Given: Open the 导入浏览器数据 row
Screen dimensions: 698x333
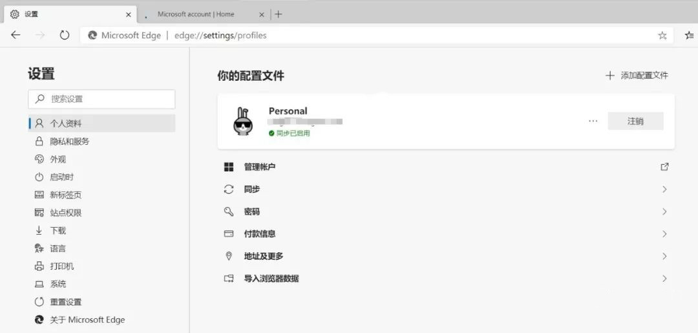Looking at the screenshot, I should (446, 279).
